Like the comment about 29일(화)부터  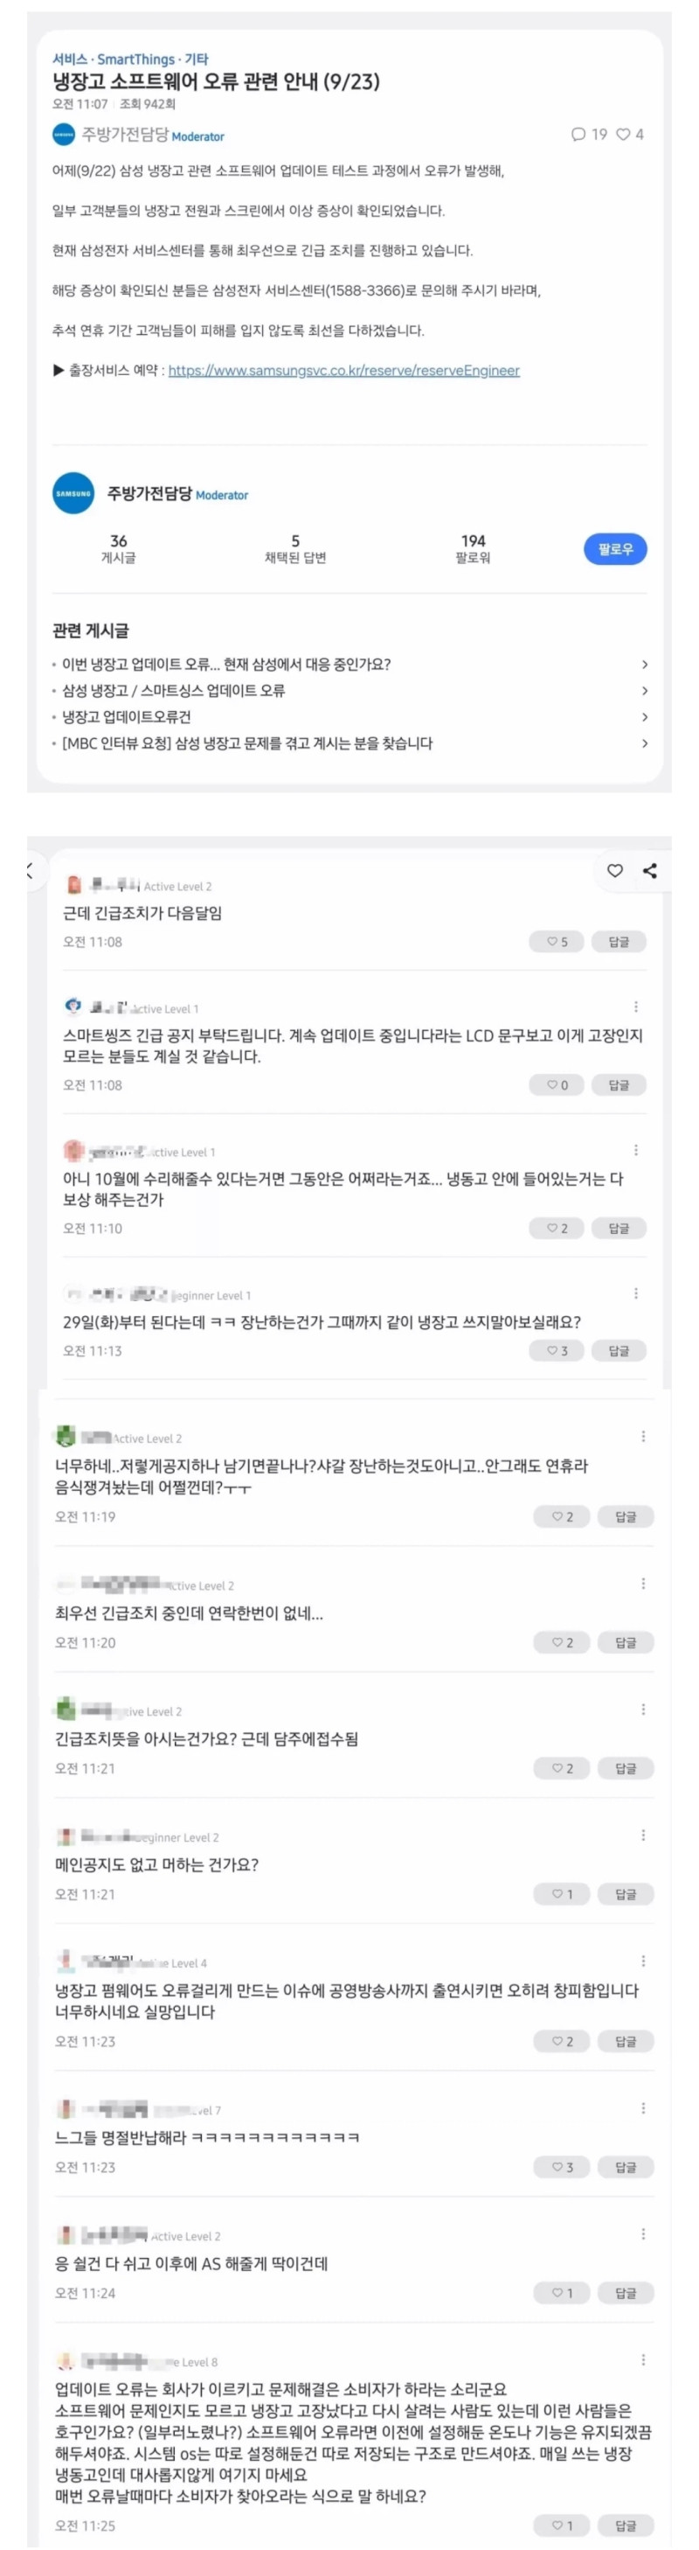[x=557, y=1350]
